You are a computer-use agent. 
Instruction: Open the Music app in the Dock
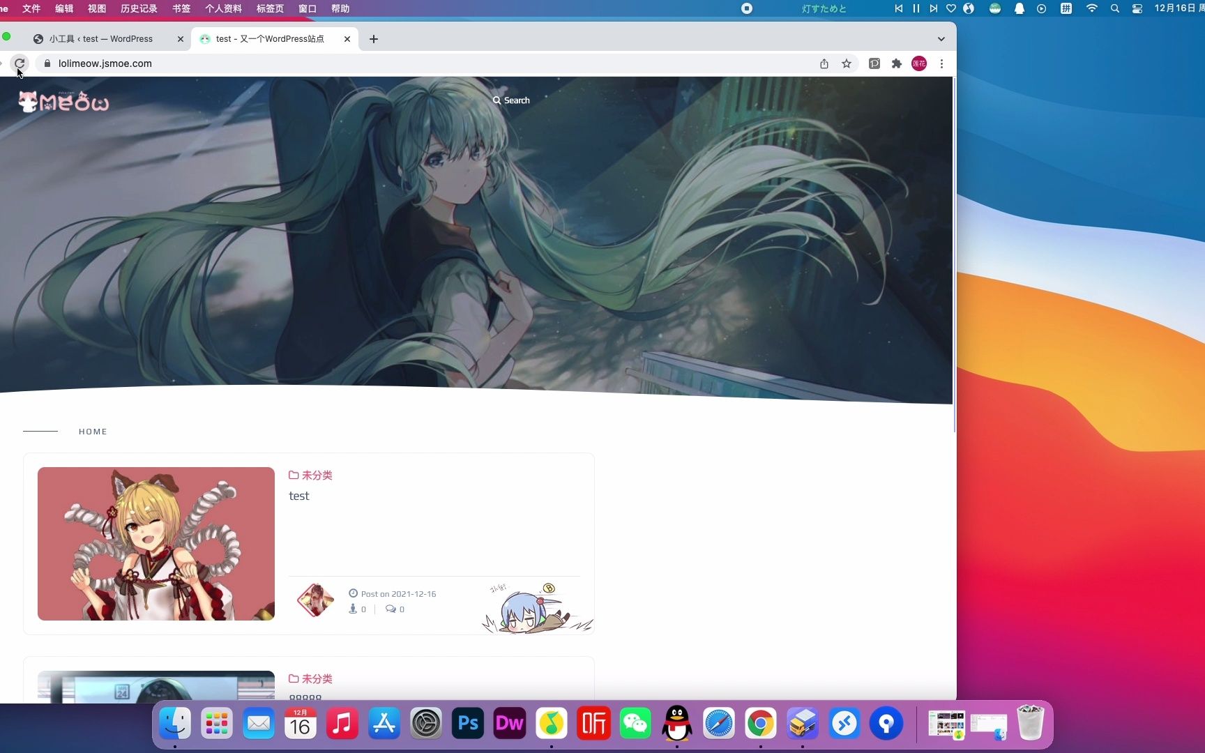pos(342,724)
